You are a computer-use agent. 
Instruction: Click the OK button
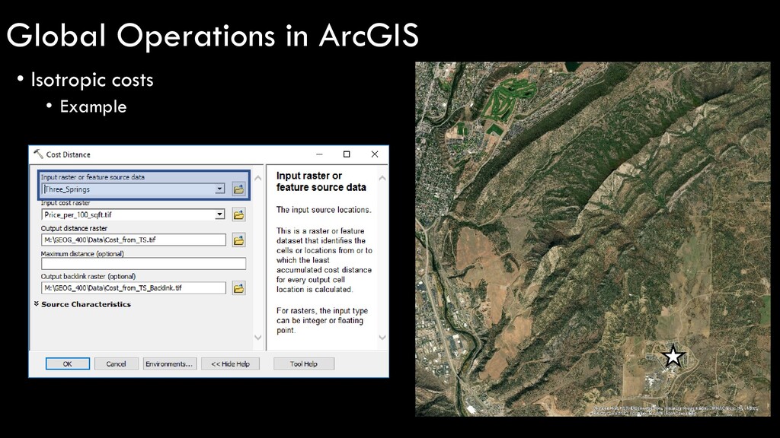click(x=68, y=364)
